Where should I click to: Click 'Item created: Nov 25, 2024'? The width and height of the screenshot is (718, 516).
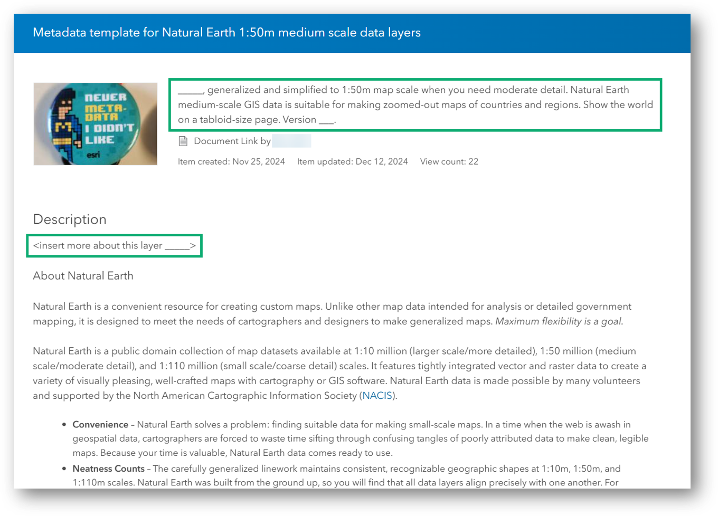(231, 161)
